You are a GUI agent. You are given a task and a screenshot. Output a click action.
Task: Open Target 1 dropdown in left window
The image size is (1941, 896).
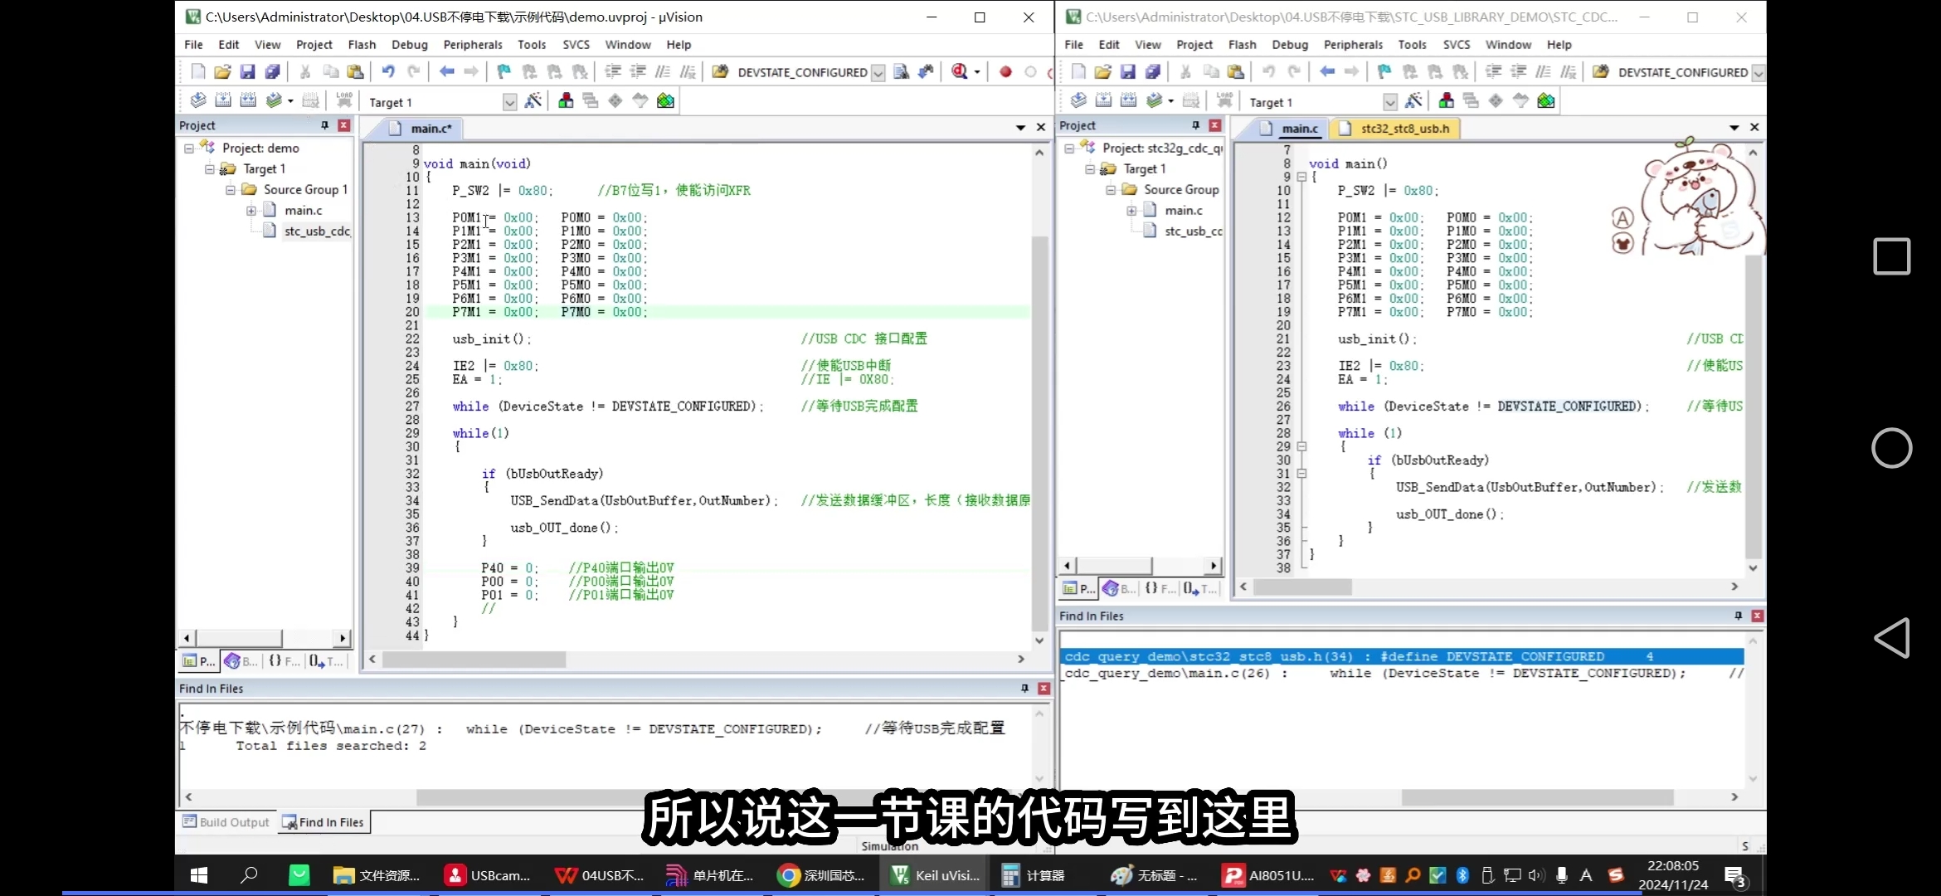click(x=509, y=102)
